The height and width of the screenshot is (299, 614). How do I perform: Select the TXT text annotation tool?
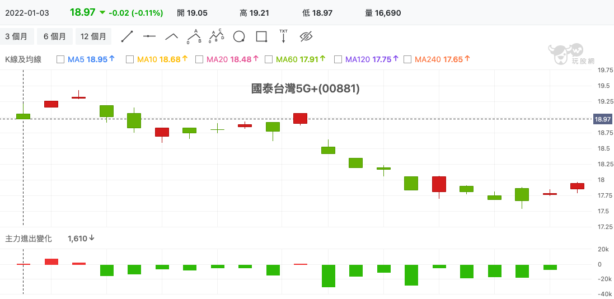point(284,36)
